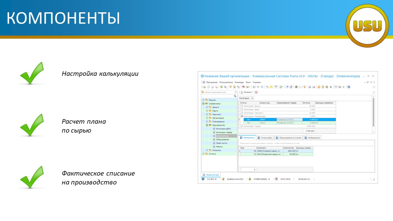Sort by Количество column header
The width and height of the screenshot is (393, 221).
point(290,148)
